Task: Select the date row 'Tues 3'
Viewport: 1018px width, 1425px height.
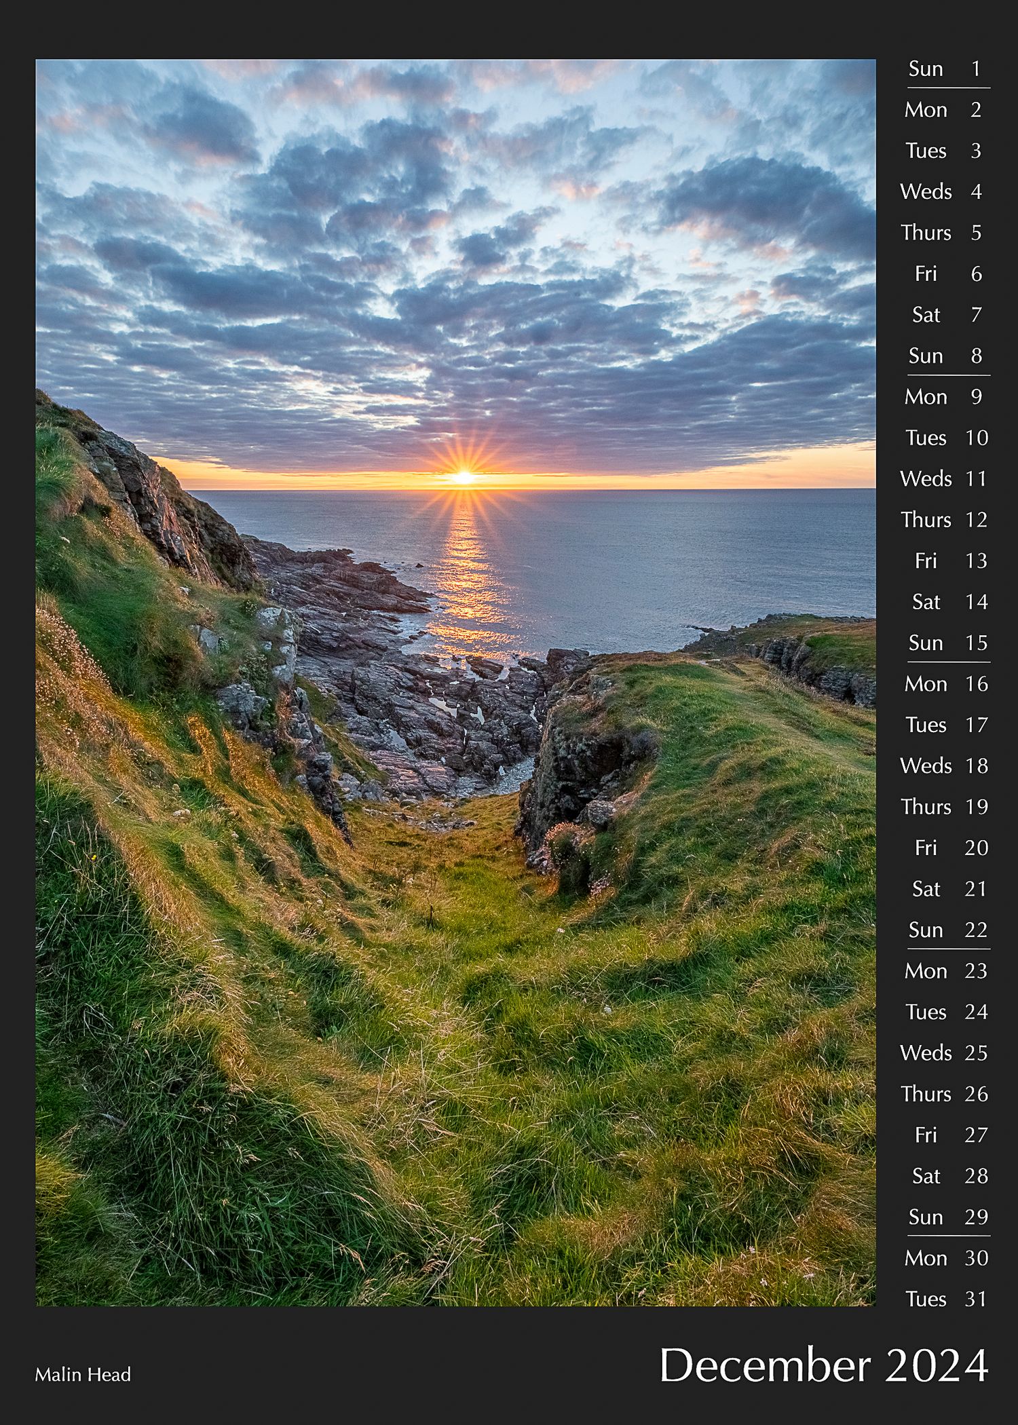Action: pos(945,151)
